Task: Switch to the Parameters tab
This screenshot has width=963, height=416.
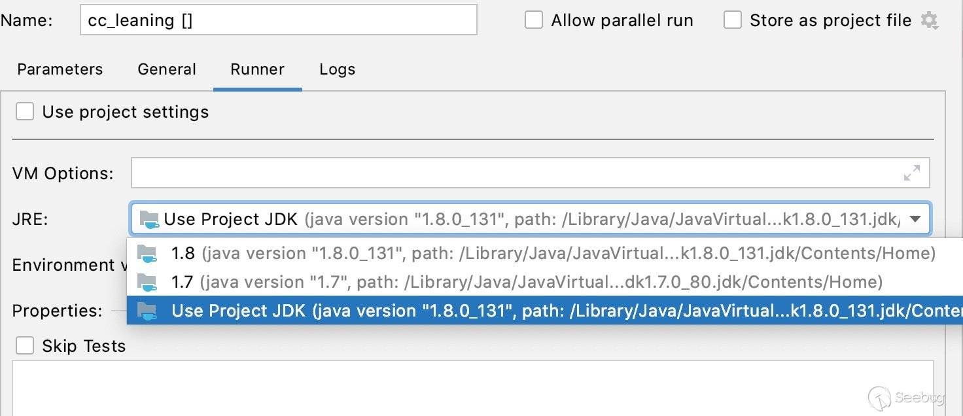Action: (x=60, y=69)
